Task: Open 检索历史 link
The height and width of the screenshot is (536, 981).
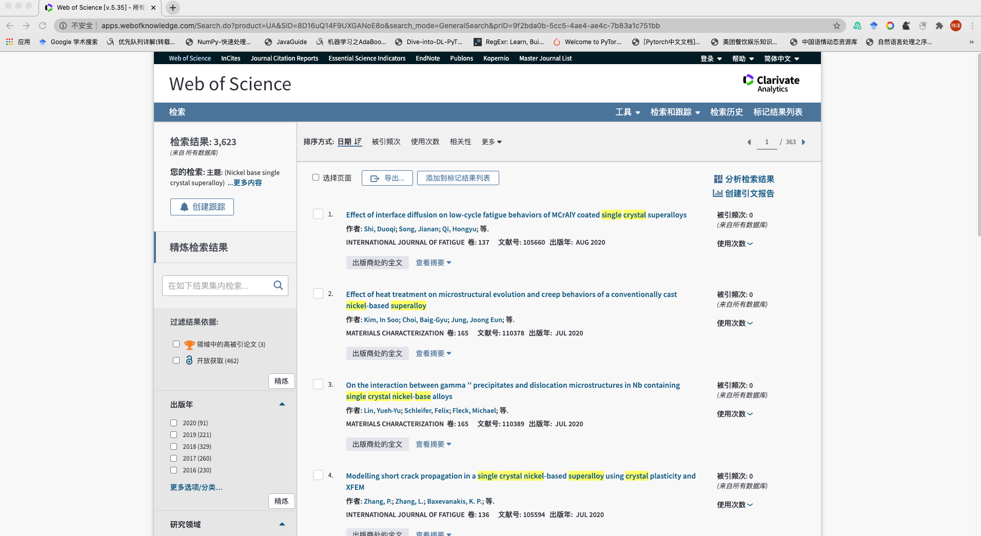Action: pyautogui.click(x=727, y=112)
